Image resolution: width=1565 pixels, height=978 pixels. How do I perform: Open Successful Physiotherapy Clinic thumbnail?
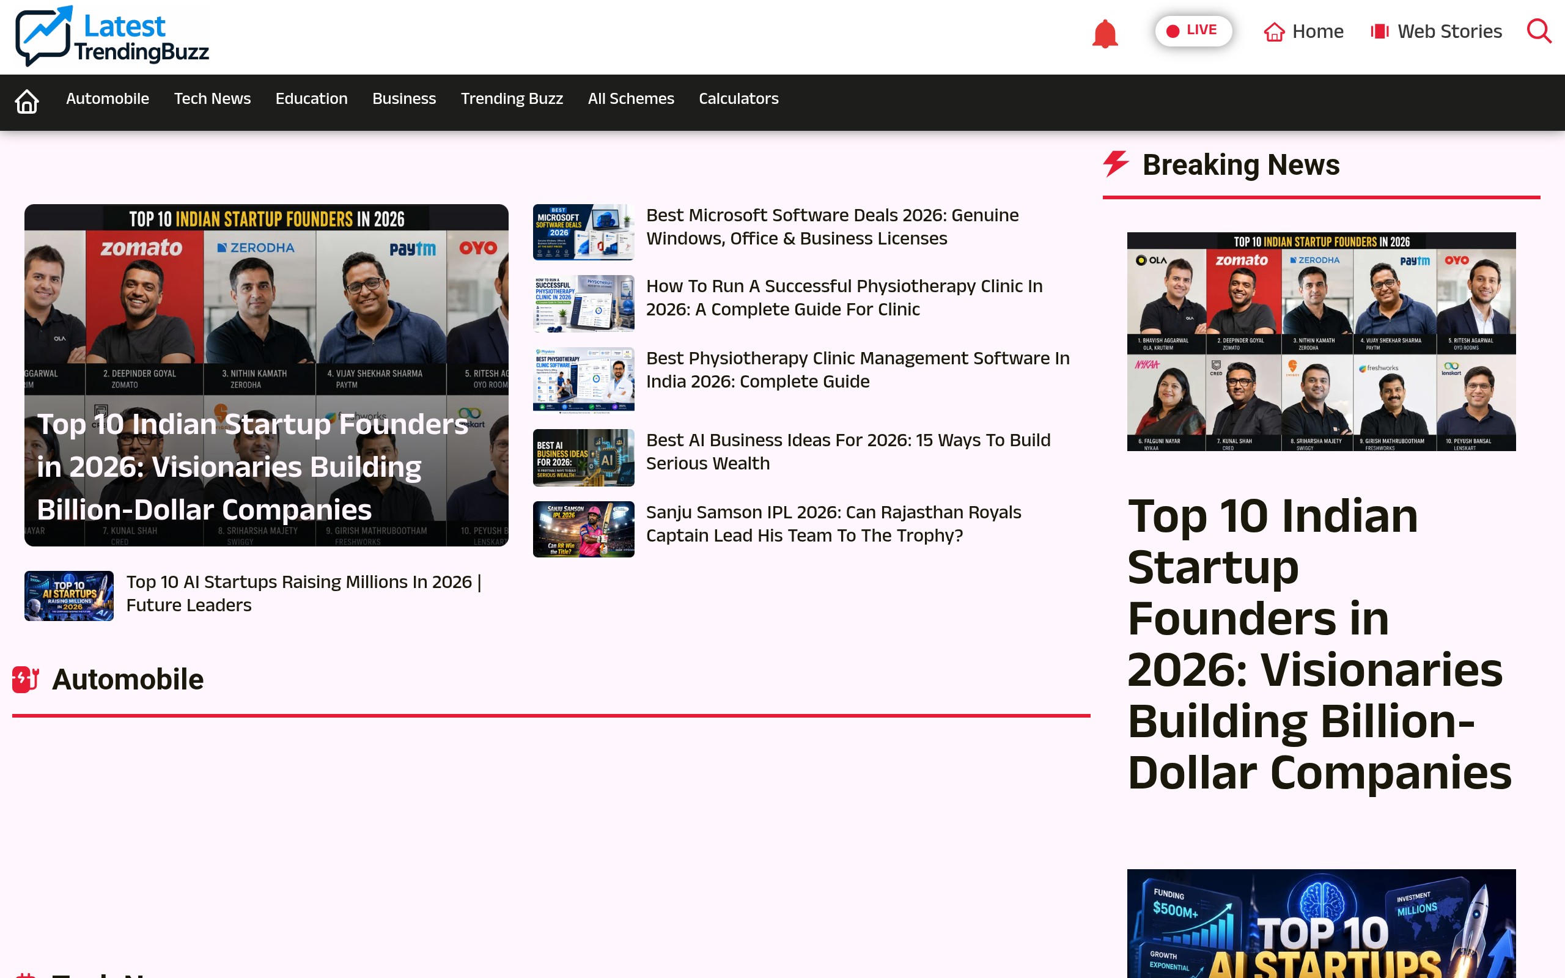(x=583, y=303)
